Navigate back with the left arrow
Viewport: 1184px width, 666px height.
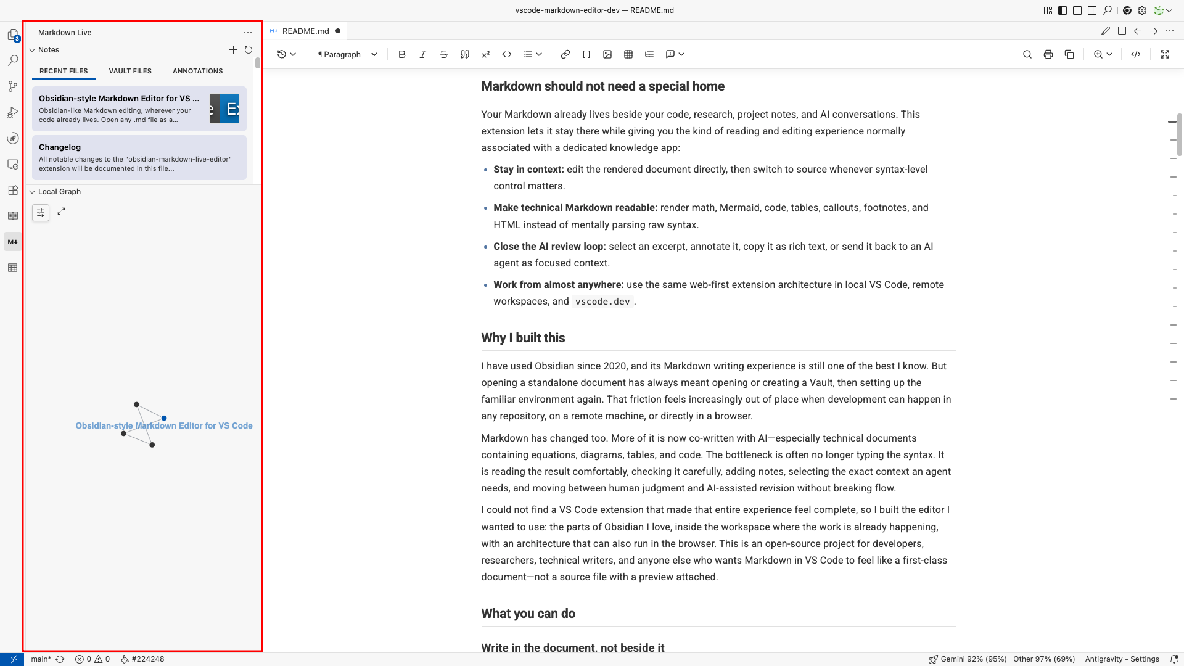1138,31
